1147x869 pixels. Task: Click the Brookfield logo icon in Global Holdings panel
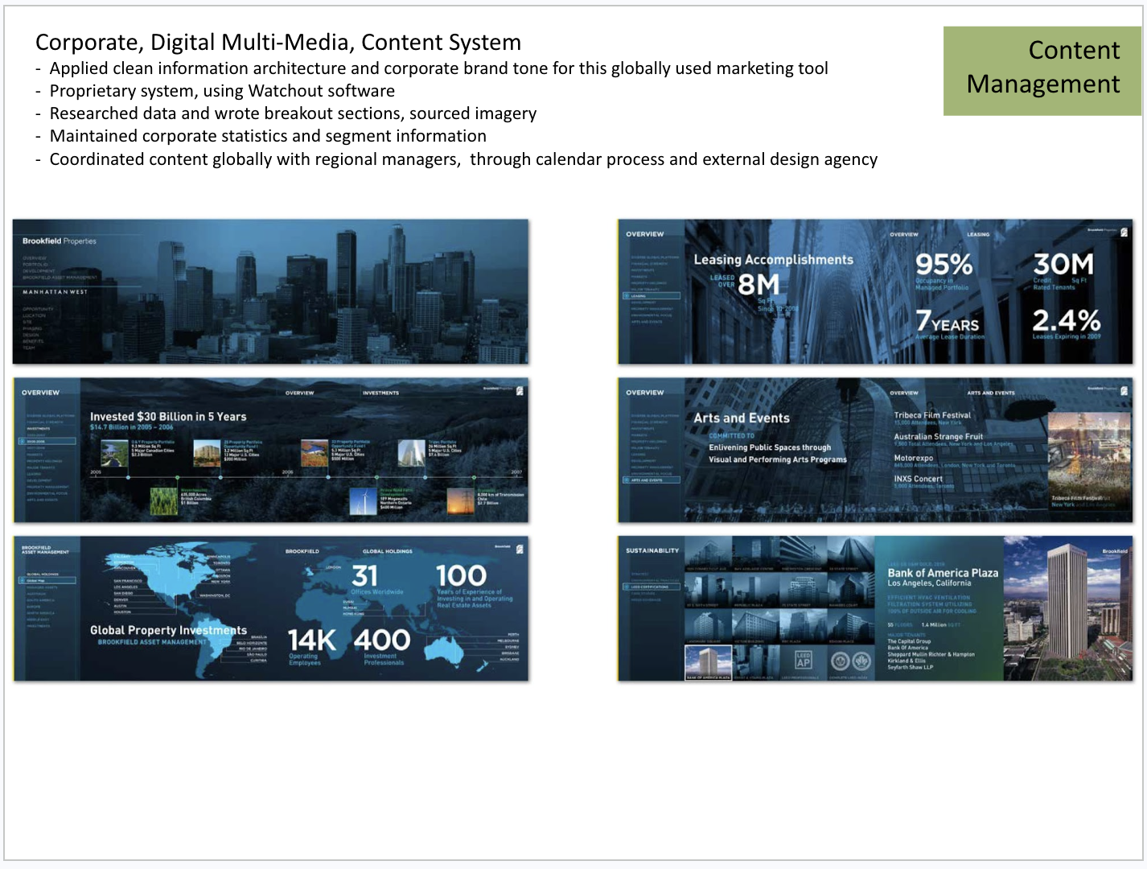coord(520,549)
